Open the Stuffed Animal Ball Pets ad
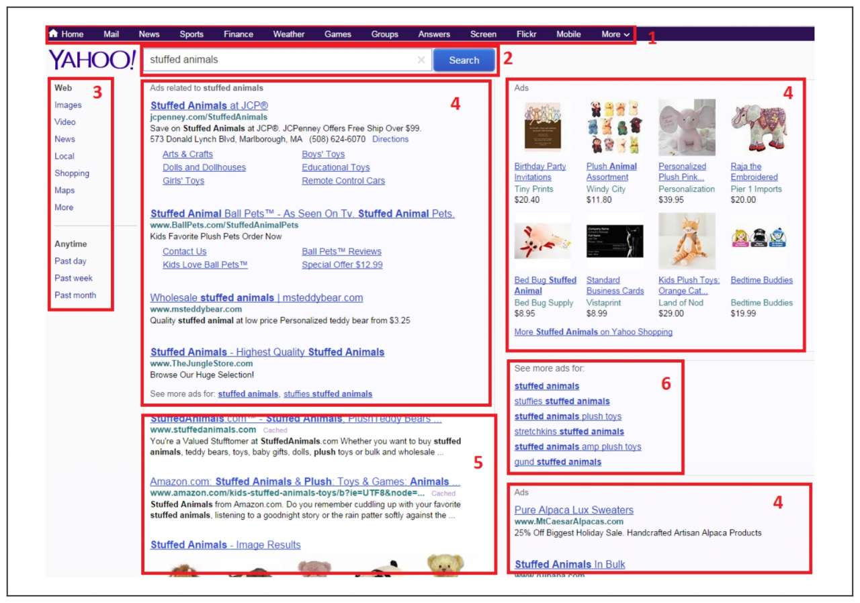This screenshot has height=603, width=860. pyautogui.click(x=302, y=214)
